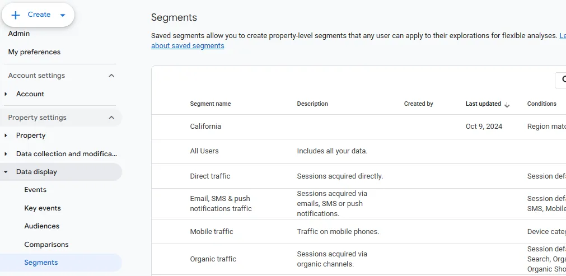This screenshot has width=566, height=276.
Task: Collapse the Data display group
Action: click(6, 172)
